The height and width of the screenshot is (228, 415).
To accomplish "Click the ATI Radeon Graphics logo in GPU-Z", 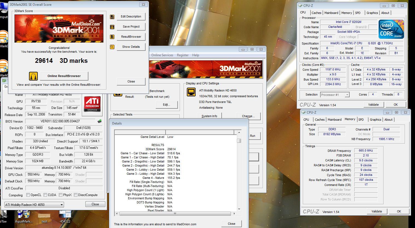I will (x=92, y=104).
